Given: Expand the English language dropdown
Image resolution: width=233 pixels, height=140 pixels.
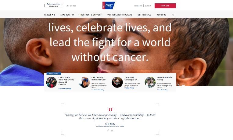Looking at the screenshot, I should tap(148, 6).
